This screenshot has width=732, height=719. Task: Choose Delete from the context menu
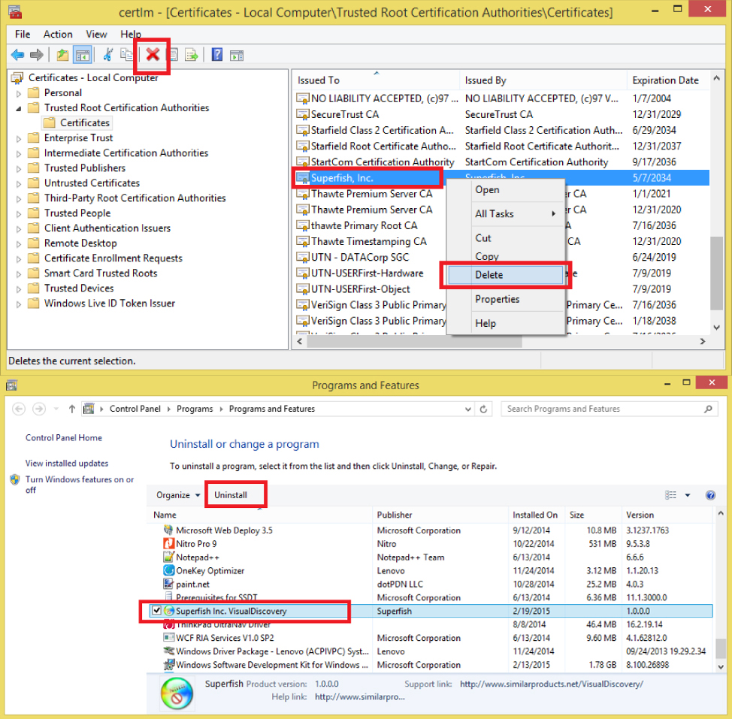click(x=489, y=275)
